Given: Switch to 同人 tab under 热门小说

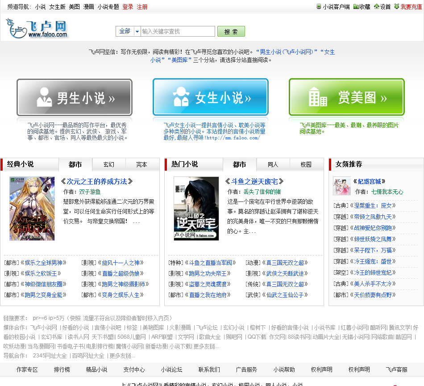Looking at the screenshot, I should pos(273,164).
